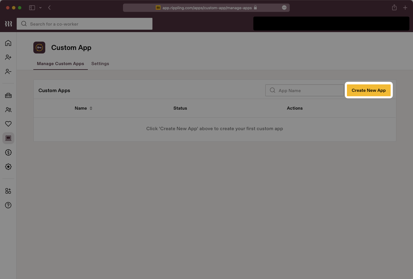Image resolution: width=413 pixels, height=279 pixels.
Task: Toggle the browser sidebar panel icon
Action: click(32, 7)
